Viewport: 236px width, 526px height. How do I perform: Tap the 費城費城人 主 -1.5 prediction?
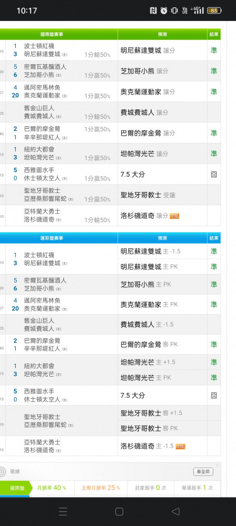point(147,325)
